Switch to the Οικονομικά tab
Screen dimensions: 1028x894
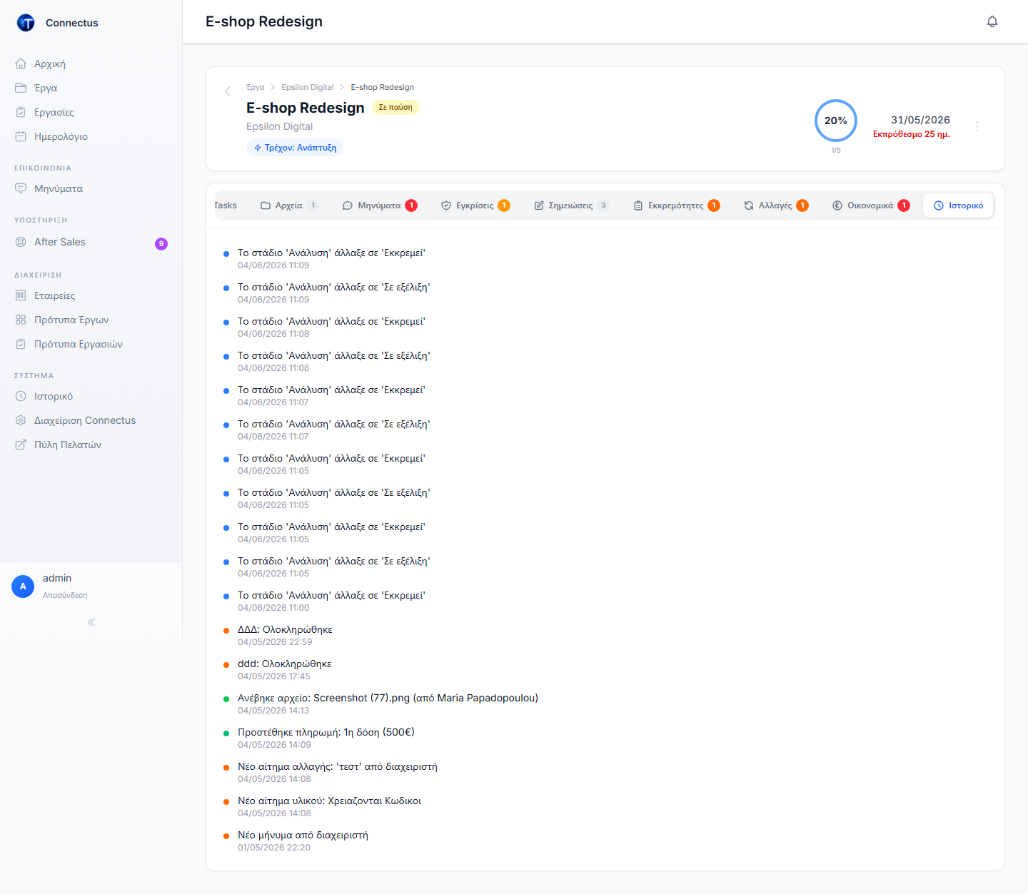pos(871,205)
